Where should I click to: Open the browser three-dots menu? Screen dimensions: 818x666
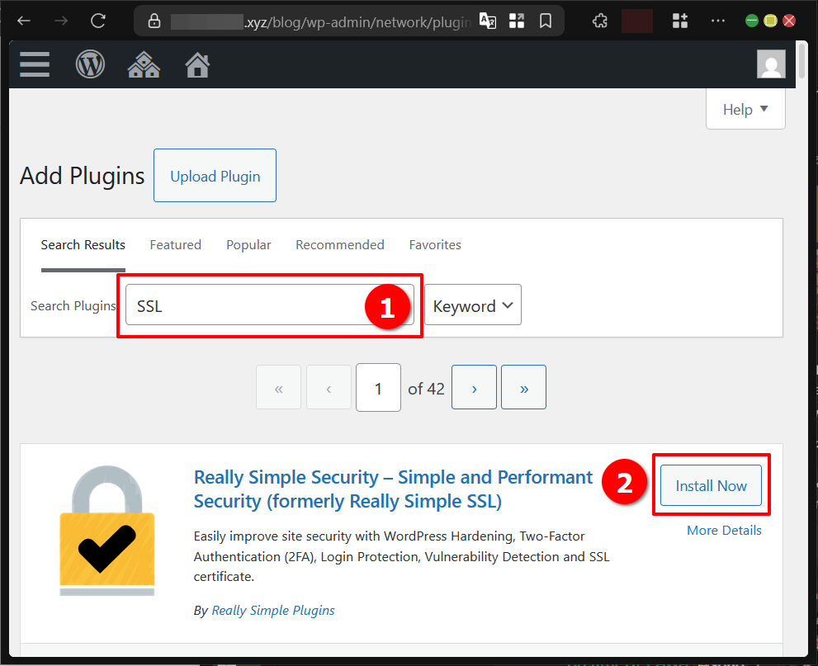point(718,21)
